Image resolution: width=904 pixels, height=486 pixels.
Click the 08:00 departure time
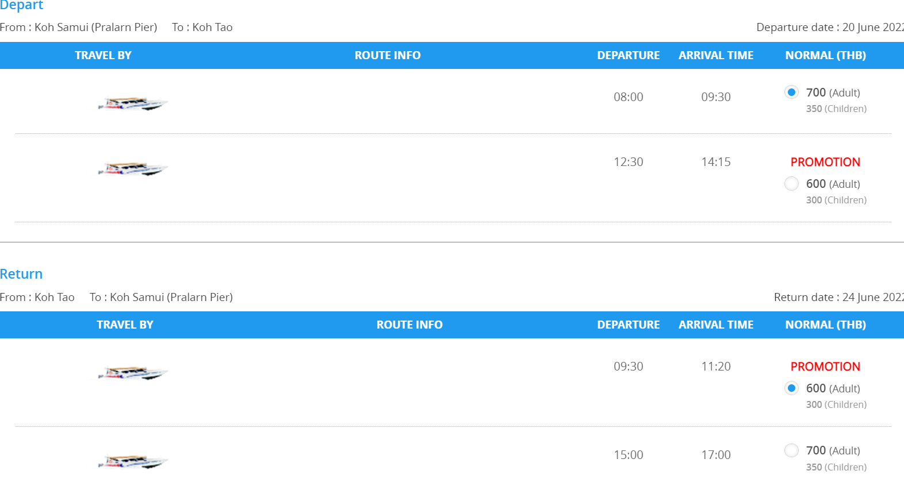(x=629, y=97)
